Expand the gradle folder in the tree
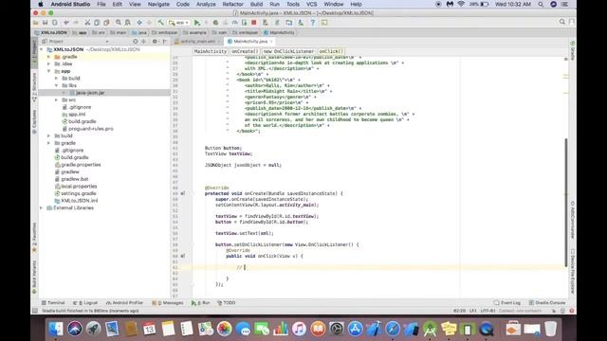The height and width of the screenshot is (341, 607). point(48,143)
